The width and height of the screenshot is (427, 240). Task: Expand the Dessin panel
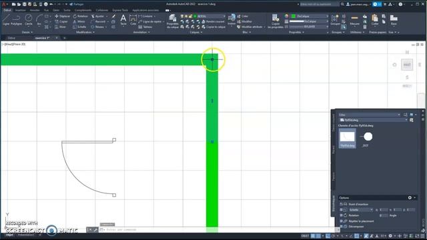[x=27, y=32]
